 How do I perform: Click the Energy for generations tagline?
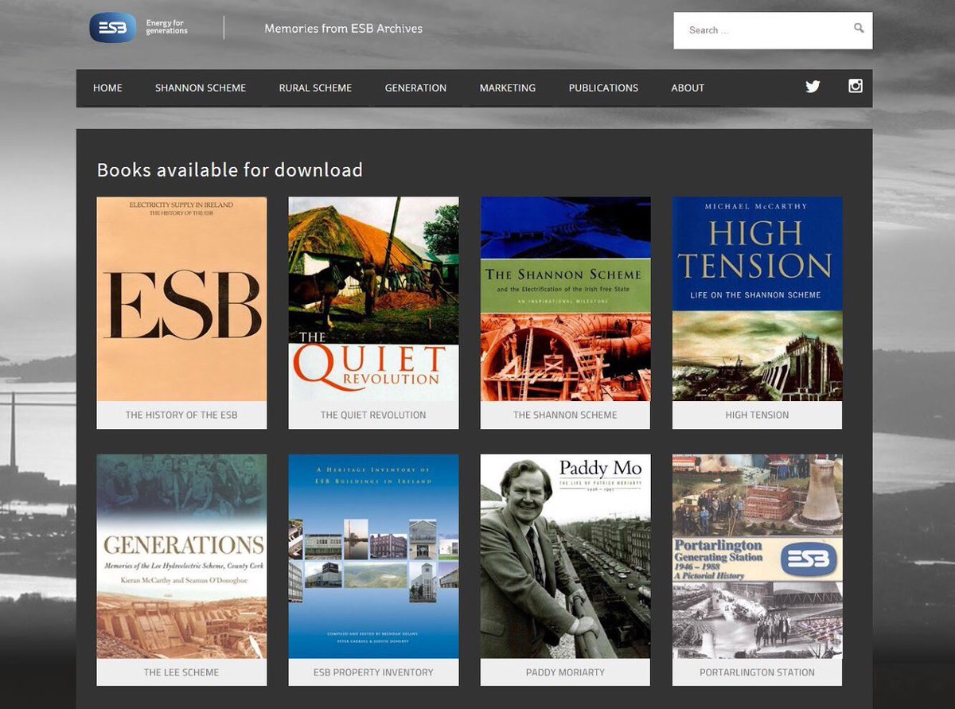point(166,27)
